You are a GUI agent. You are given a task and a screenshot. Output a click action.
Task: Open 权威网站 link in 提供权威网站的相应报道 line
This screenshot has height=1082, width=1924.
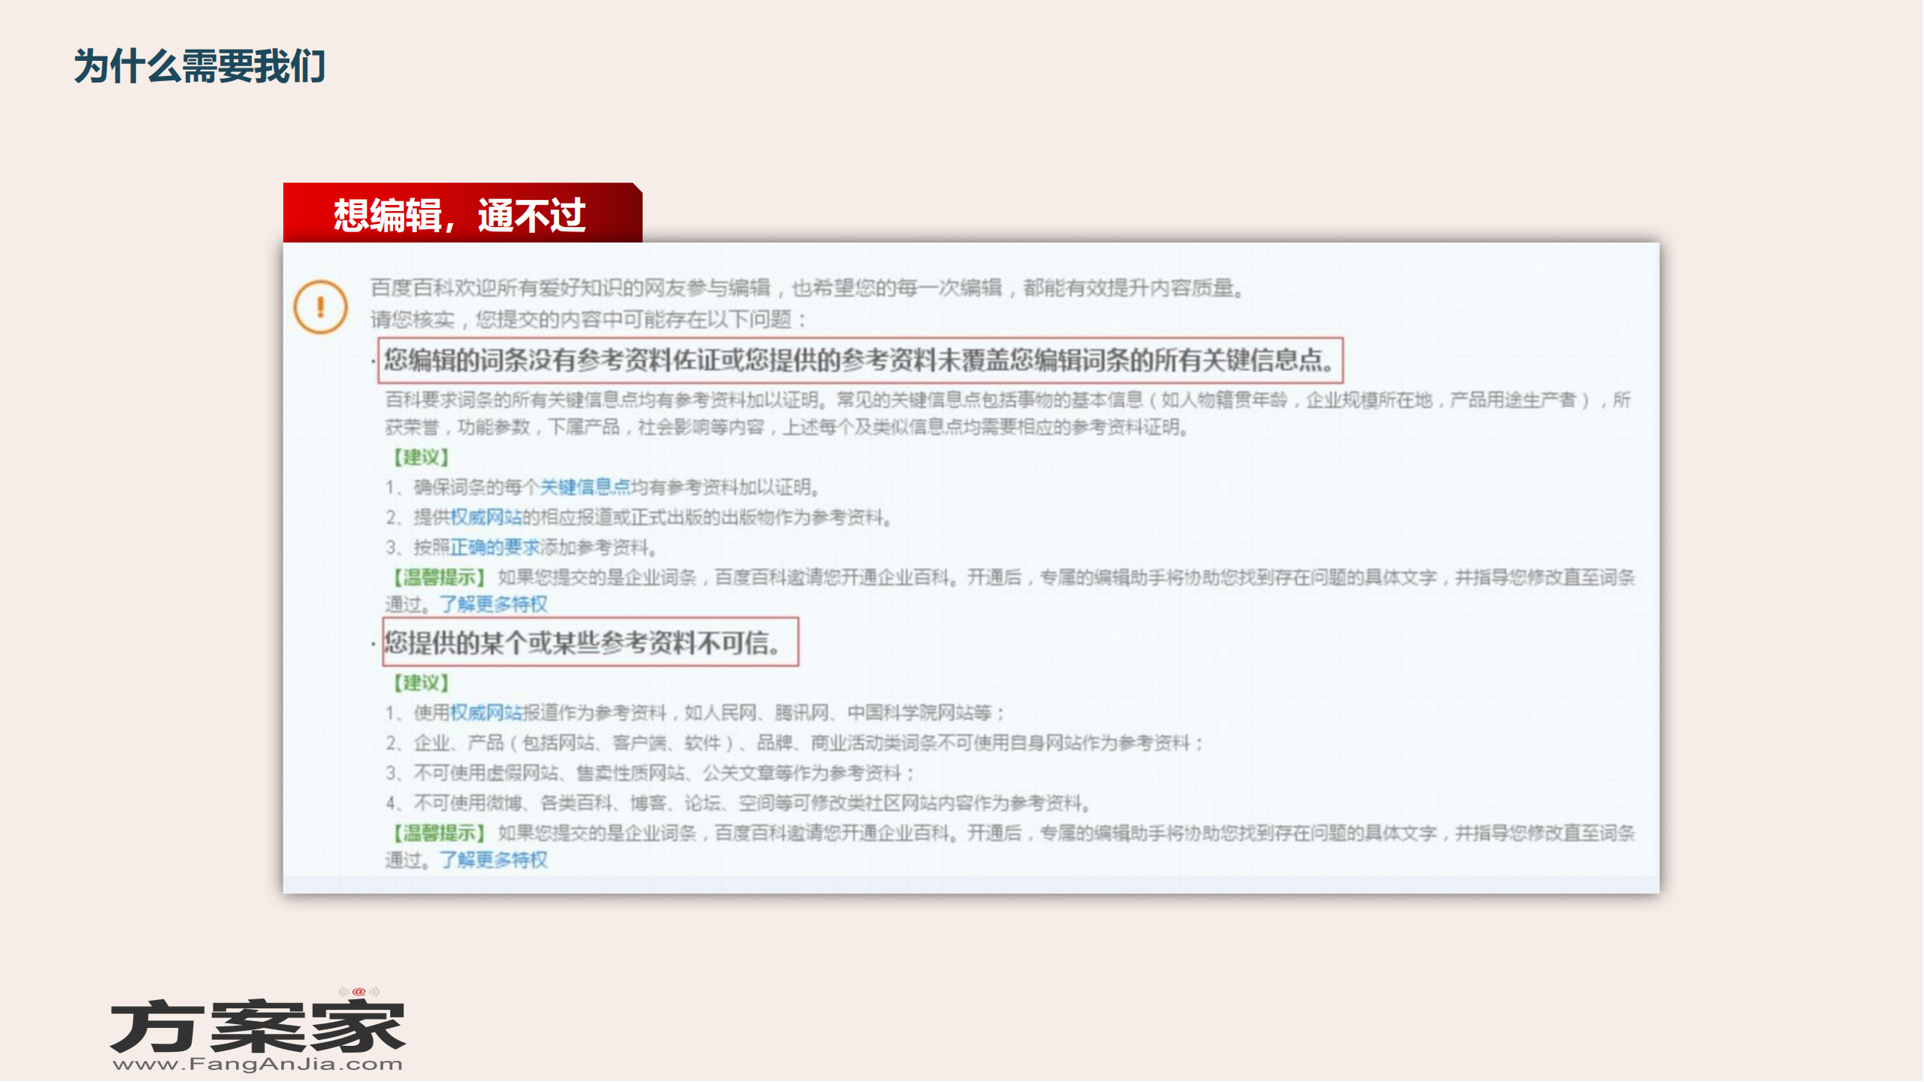coord(486,517)
